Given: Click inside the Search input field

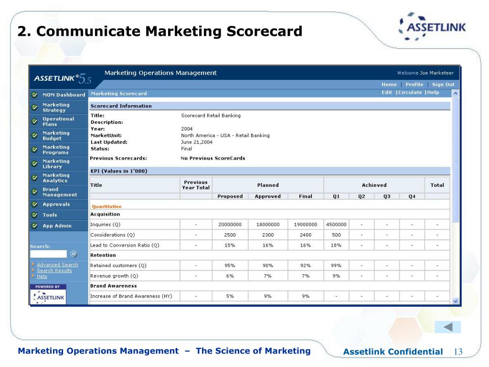Looking at the screenshot, I should [48, 254].
